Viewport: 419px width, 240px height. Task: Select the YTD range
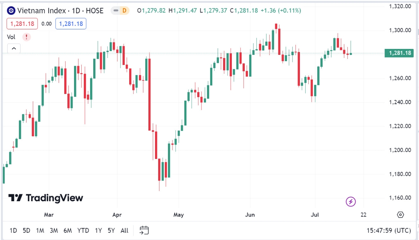[x=83, y=231]
